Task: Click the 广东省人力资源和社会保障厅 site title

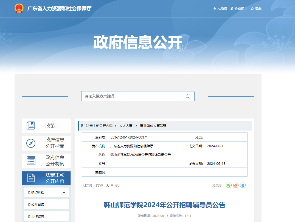Action: point(60,8)
